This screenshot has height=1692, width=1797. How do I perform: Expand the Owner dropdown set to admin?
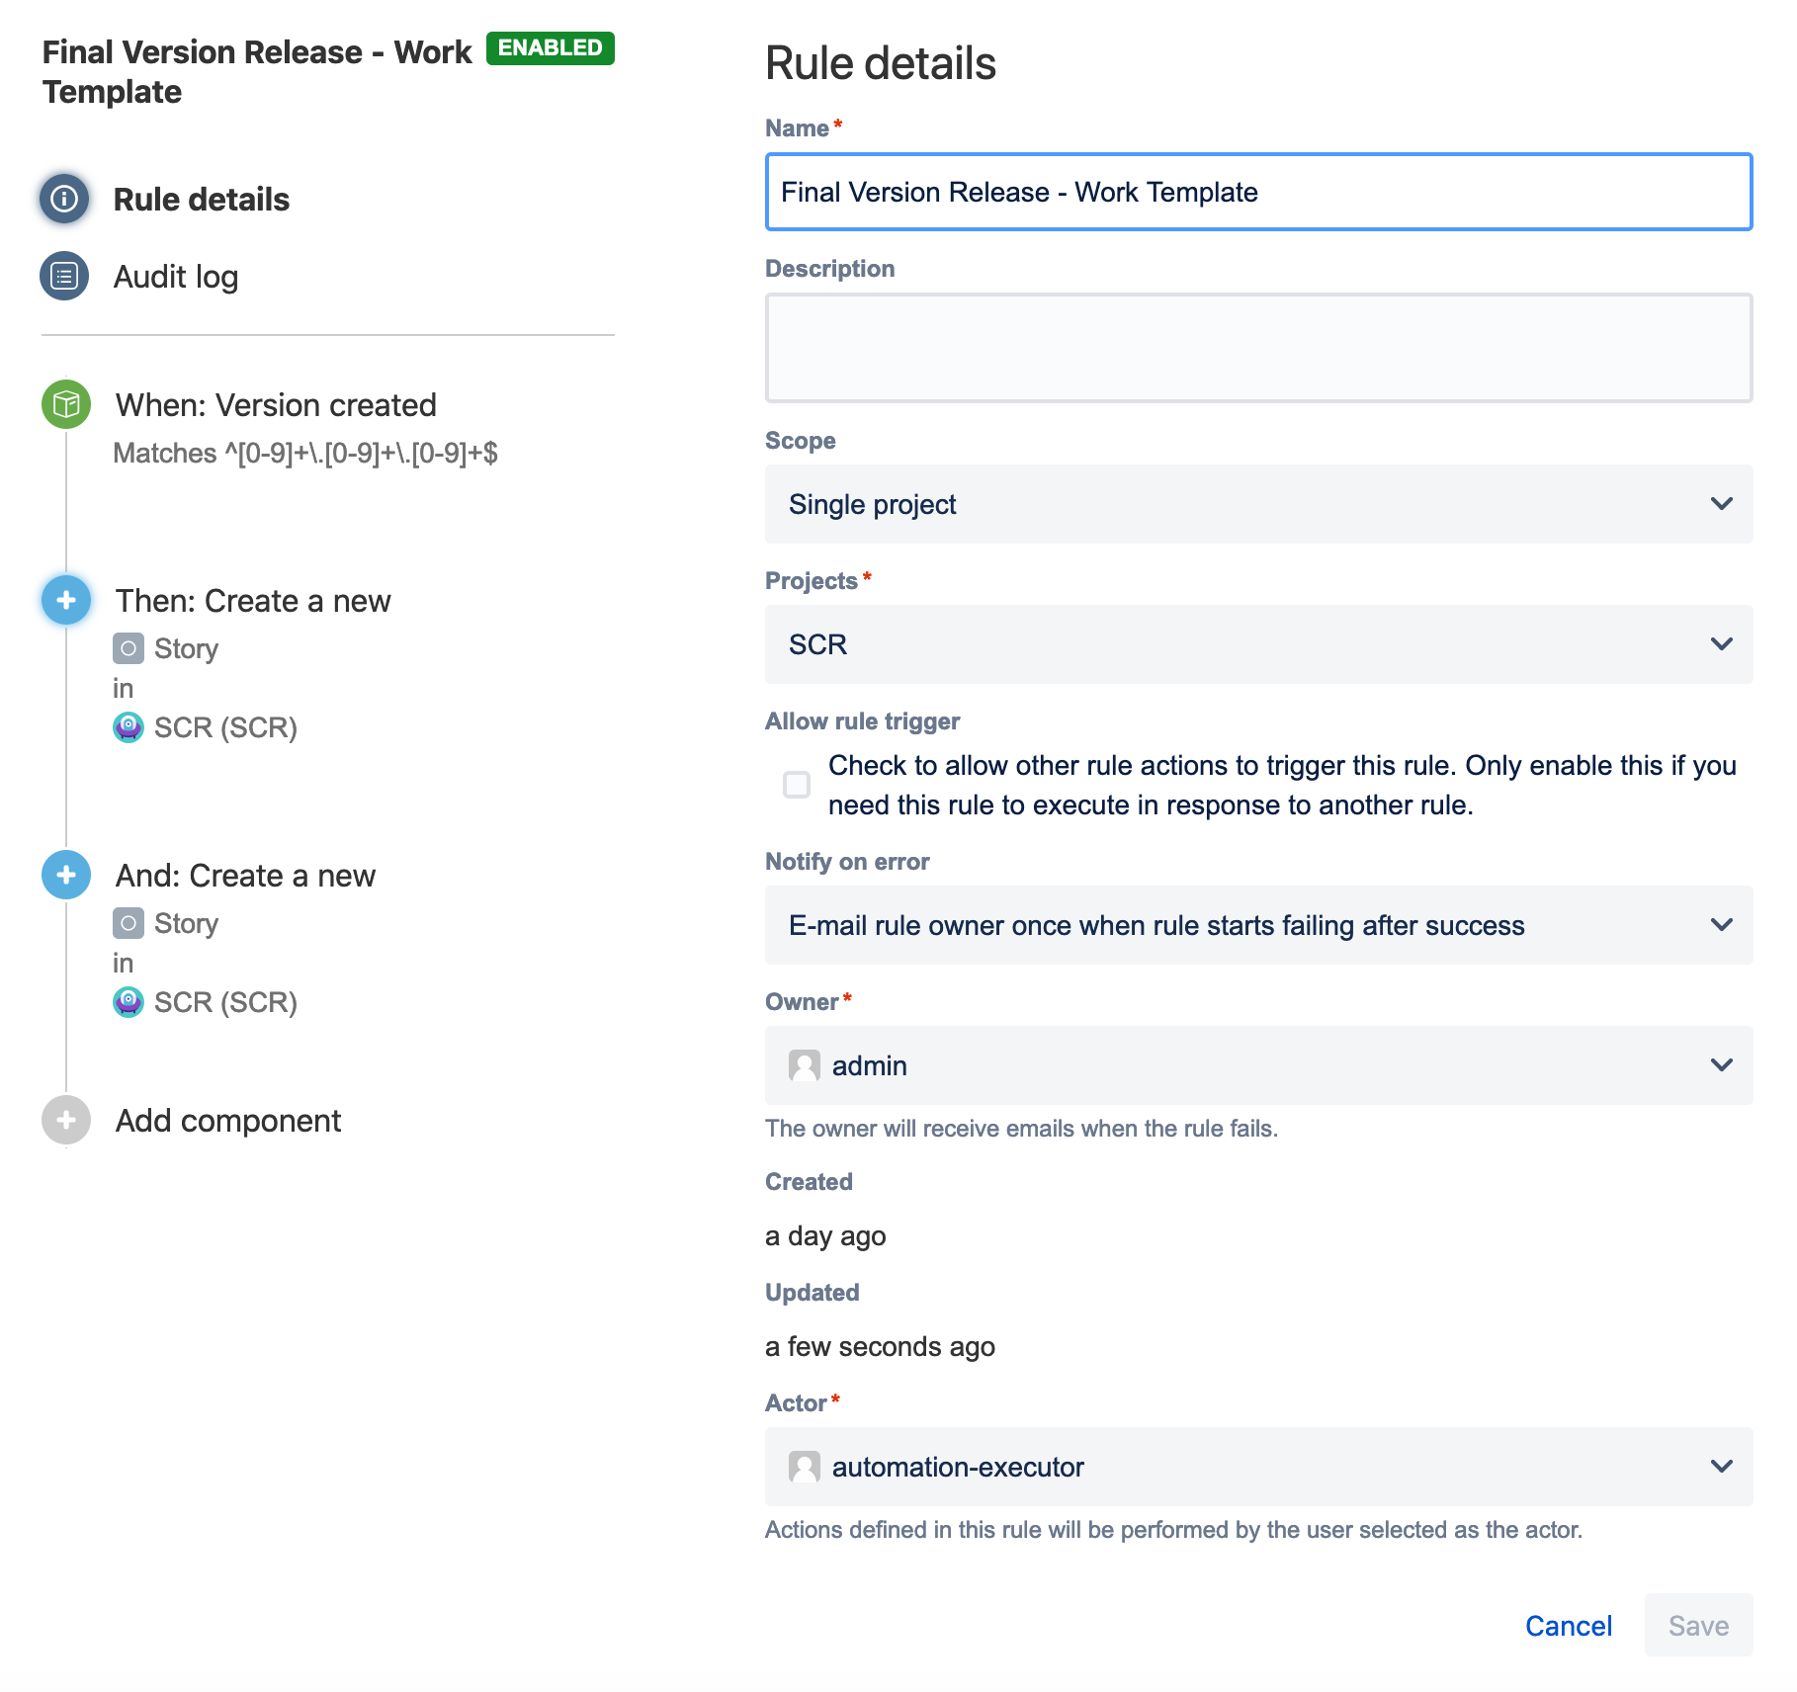pos(1257,1065)
